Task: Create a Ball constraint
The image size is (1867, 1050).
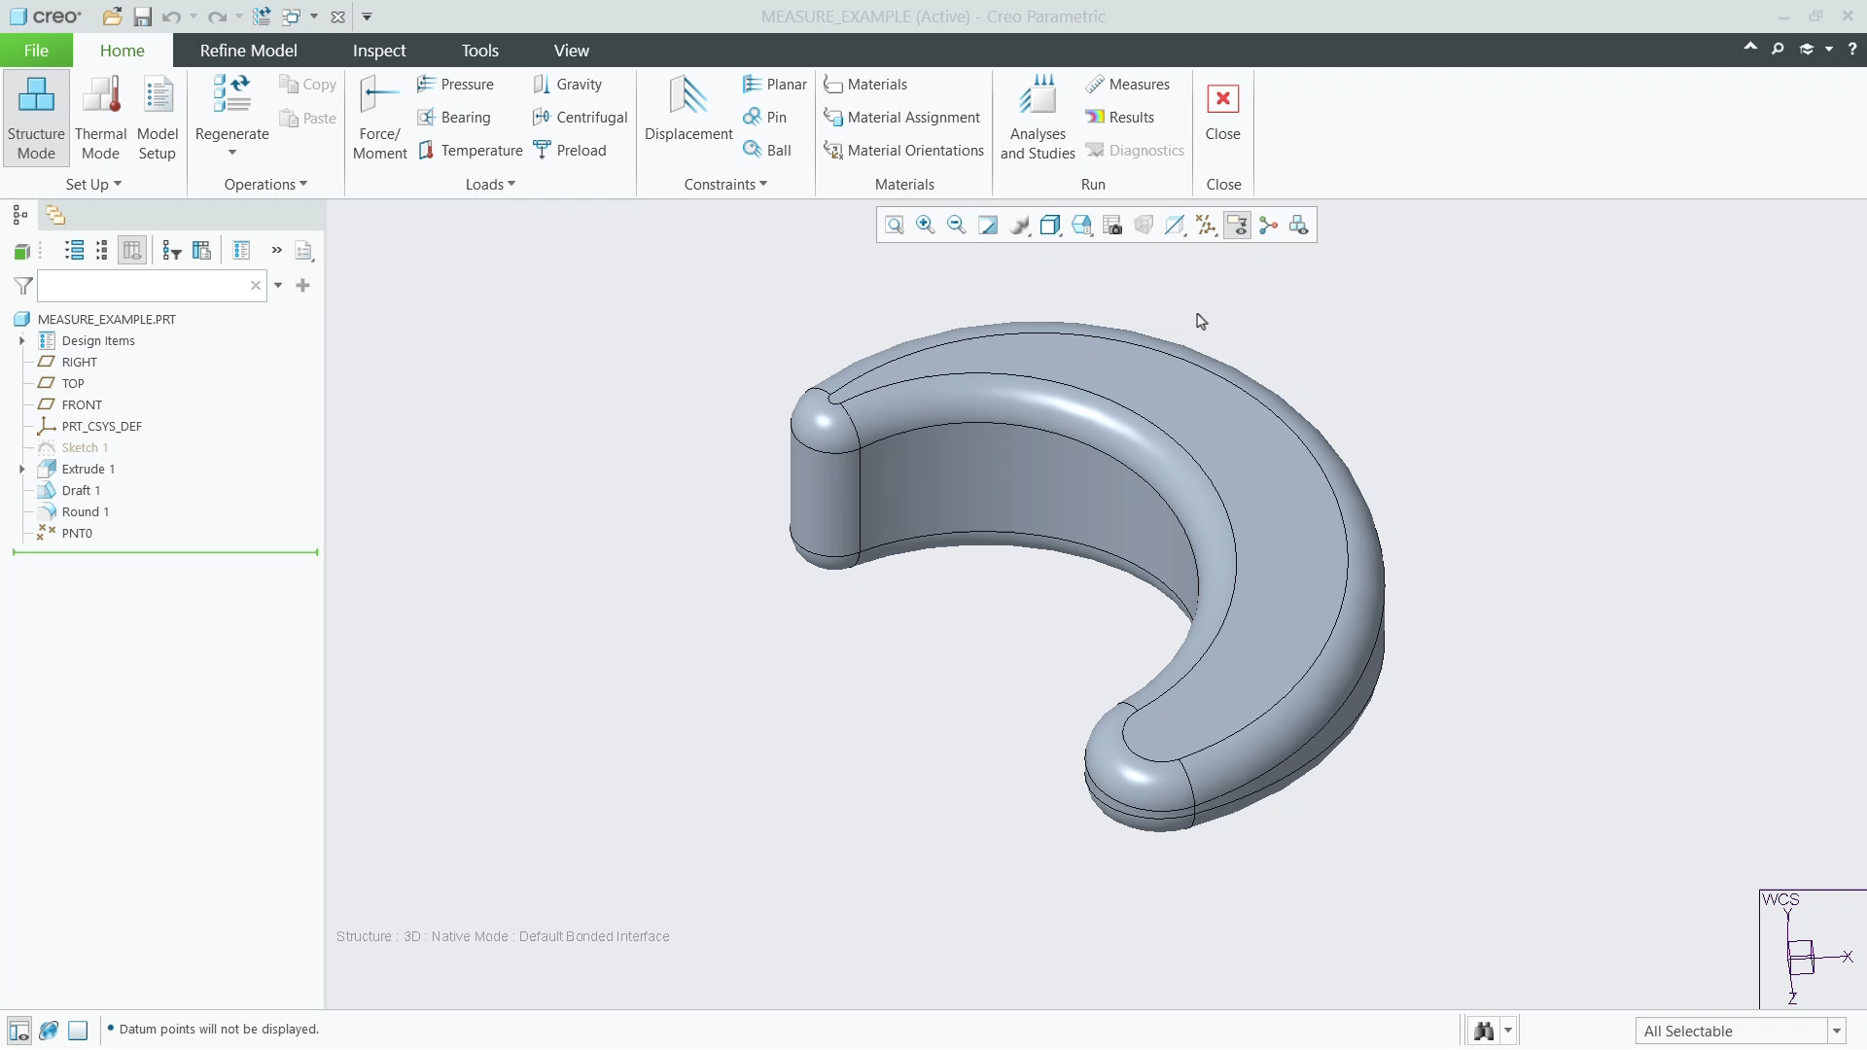Action: pos(767,151)
